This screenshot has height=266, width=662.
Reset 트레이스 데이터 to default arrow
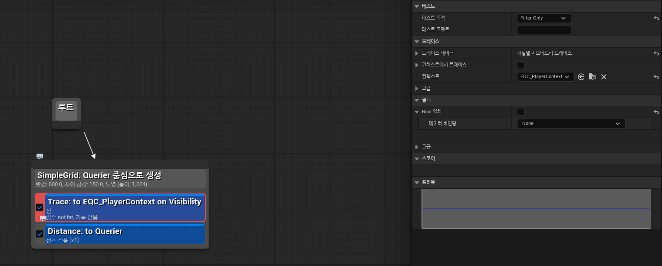pyautogui.click(x=656, y=53)
